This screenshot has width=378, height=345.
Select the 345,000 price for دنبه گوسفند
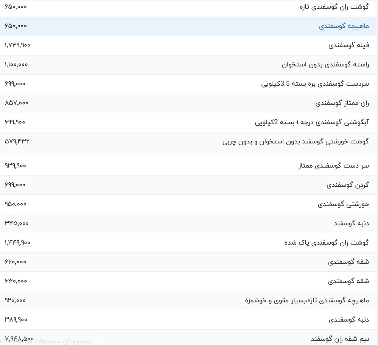[15, 223]
